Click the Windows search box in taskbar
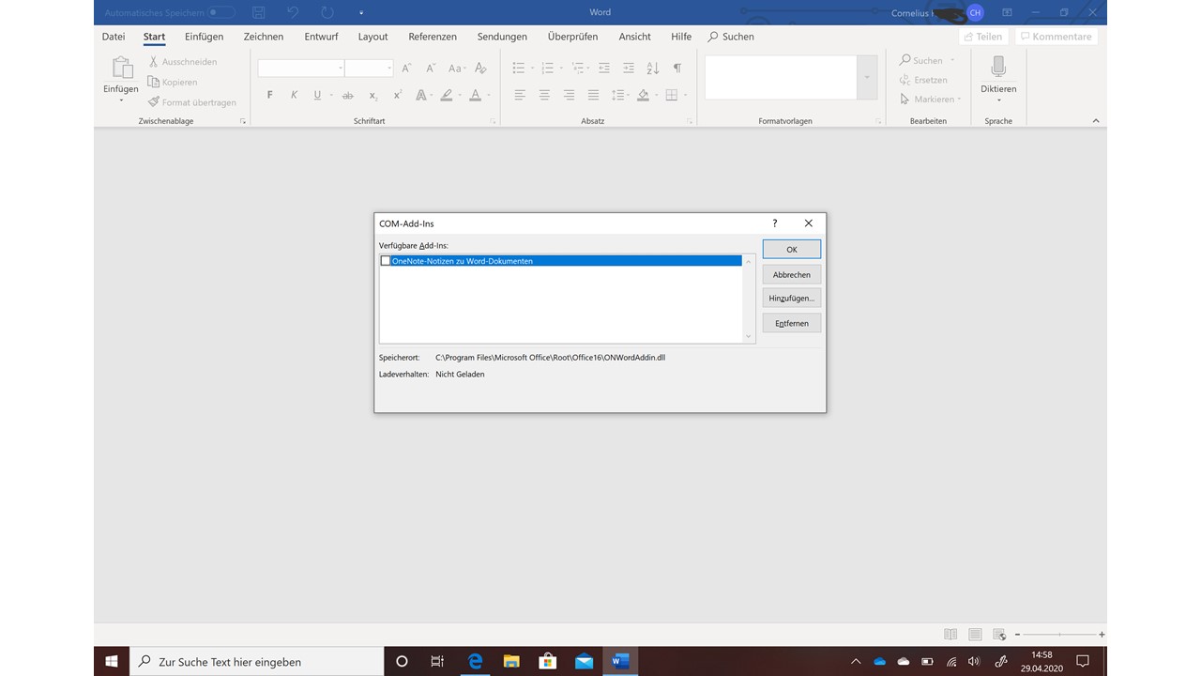This screenshot has width=1201, height=676. click(x=257, y=661)
